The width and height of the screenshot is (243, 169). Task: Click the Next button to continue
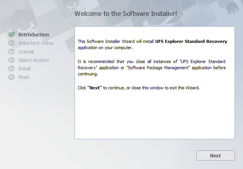point(216,155)
